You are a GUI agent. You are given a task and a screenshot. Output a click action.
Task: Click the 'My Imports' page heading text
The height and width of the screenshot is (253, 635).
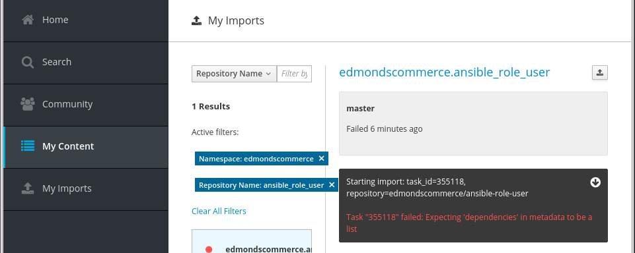click(236, 20)
